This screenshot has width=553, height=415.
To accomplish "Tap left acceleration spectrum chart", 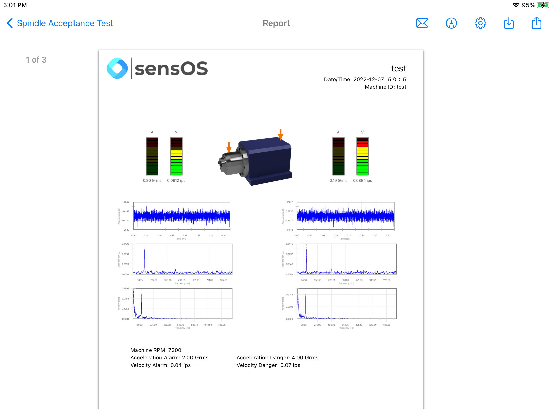I will 183,259.
